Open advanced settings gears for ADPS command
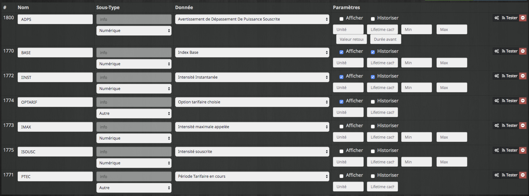 point(497,18)
